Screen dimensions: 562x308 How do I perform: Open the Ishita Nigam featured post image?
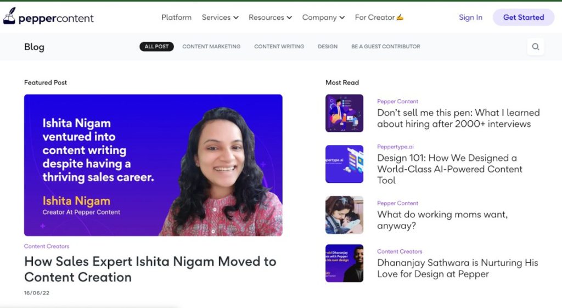coord(153,165)
